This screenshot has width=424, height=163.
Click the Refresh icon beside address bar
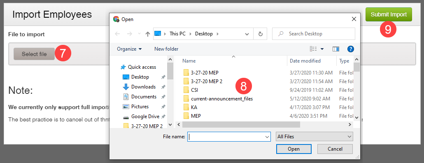click(x=261, y=34)
